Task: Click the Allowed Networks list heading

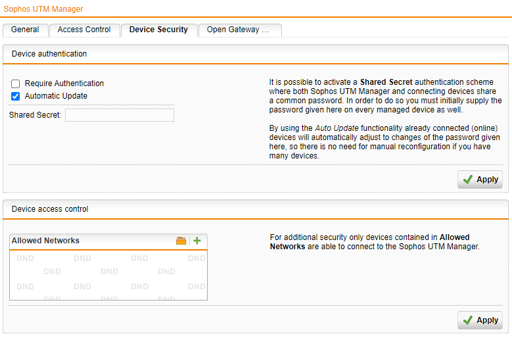Action: [x=45, y=241]
